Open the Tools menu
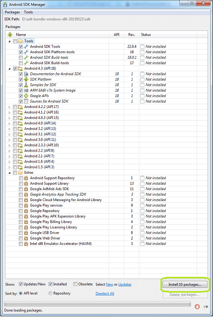213x317 pixels. pos(28,12)
